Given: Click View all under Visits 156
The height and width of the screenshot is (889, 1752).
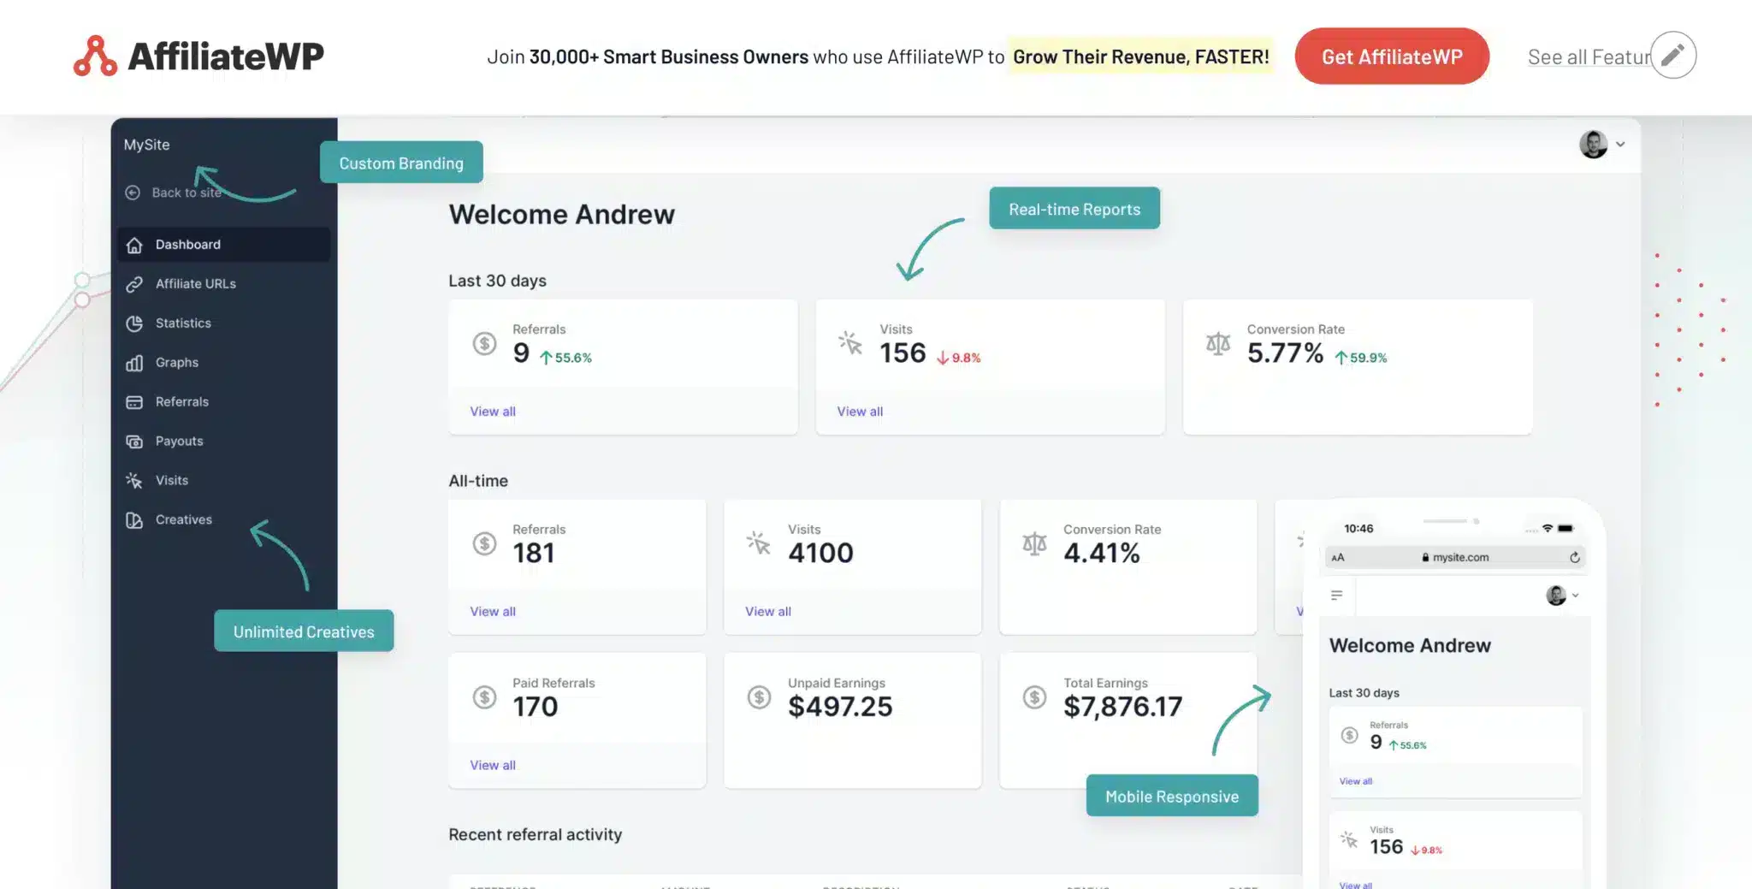Looking at the screenshot, I should [x=860, y=412].
